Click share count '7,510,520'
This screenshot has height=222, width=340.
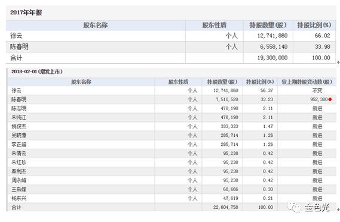[227, 99]
